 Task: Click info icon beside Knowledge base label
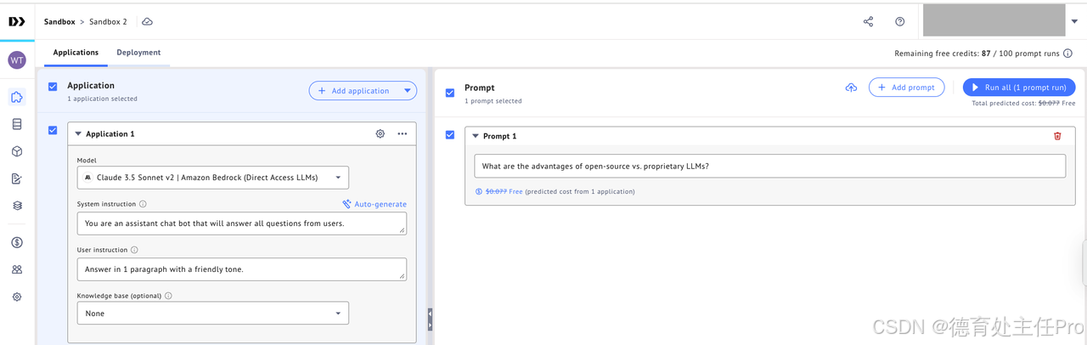(168, 296)
